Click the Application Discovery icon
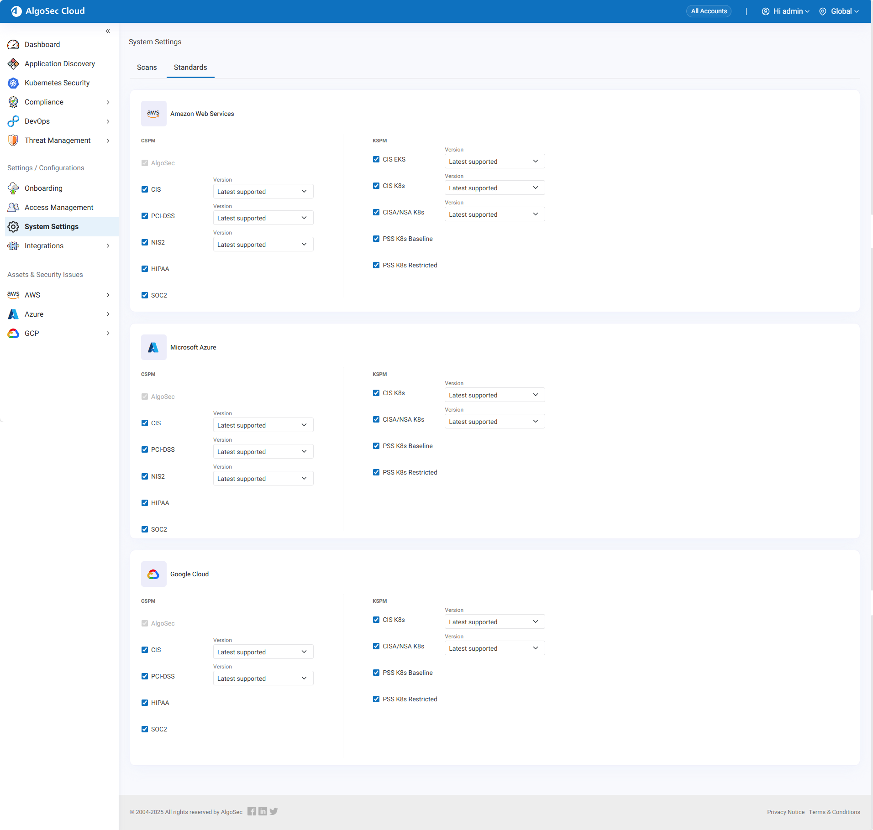The width and height of the screenshot is (873, 830). click(13, 64)
